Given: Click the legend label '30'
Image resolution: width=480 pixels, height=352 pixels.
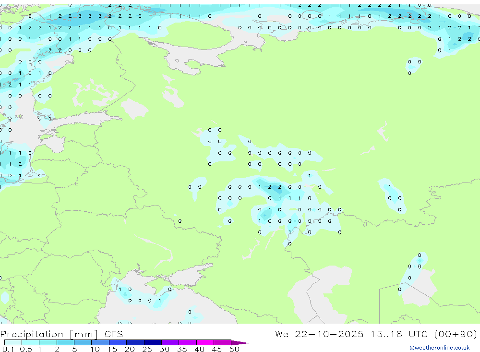Looking at the screenshot, I should point(164,349).
